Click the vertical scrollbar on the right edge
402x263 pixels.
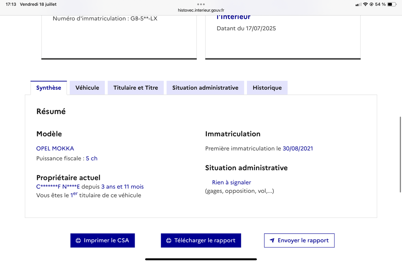pyautogui.click(x=400, y=154)
